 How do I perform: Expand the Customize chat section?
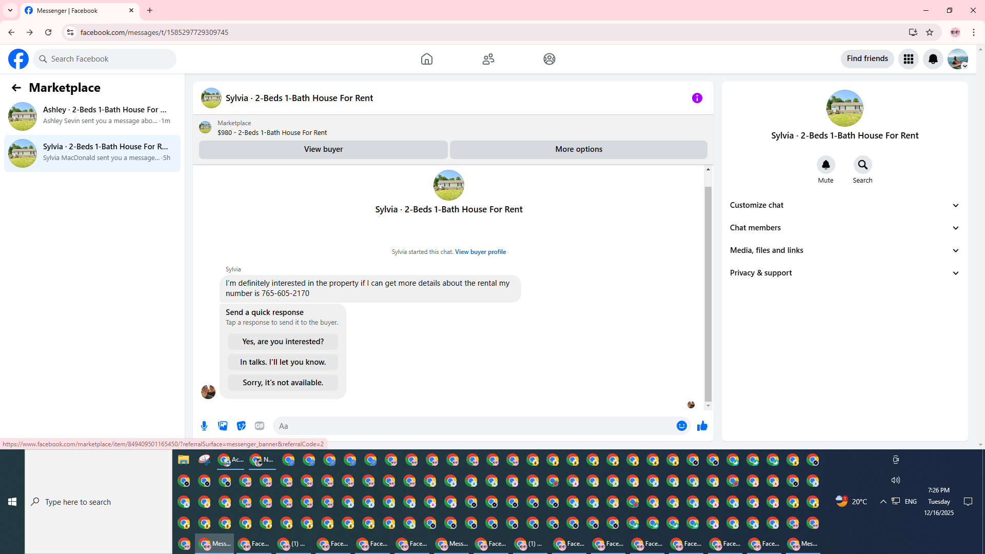pos(845,205)
